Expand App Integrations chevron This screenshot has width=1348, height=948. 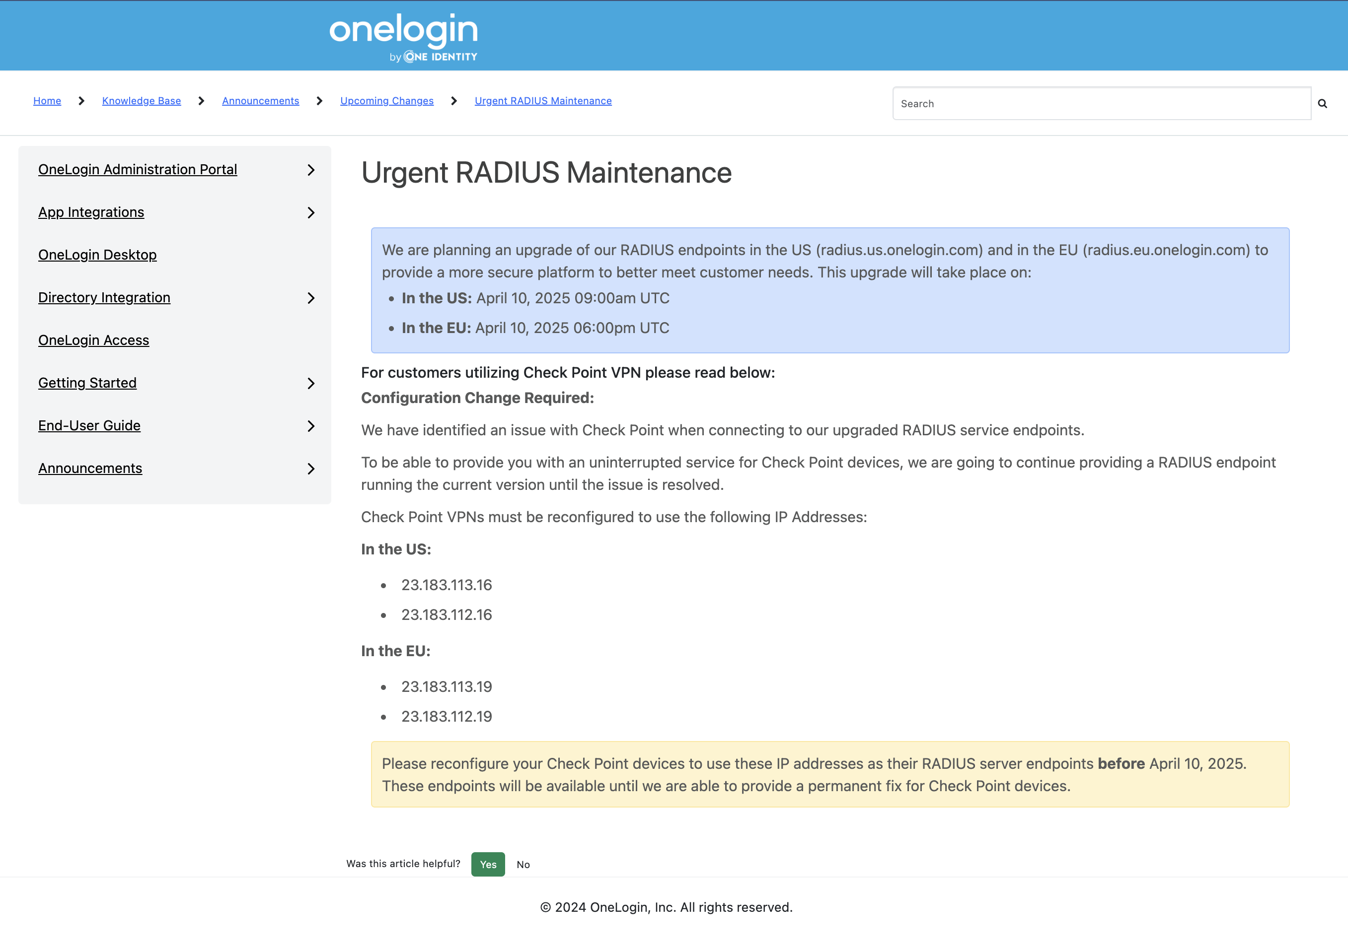click(x=311, y=213)
